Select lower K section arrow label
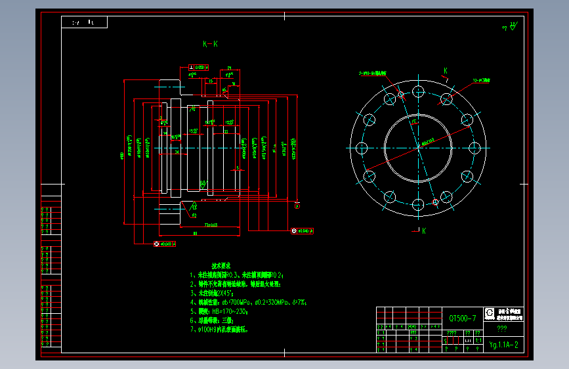Image resolution: width=569 pixels, height=369 pixels. pos(424,230)
